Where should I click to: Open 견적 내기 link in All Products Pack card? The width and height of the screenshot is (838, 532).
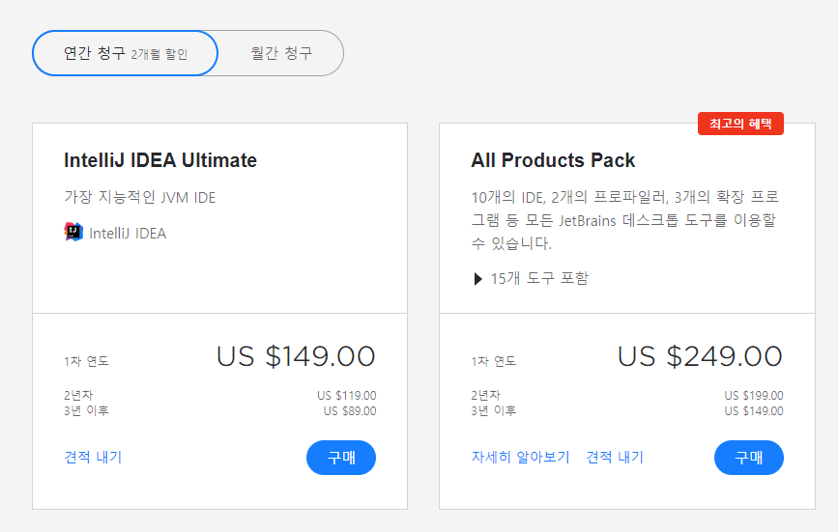coord(615,458)
